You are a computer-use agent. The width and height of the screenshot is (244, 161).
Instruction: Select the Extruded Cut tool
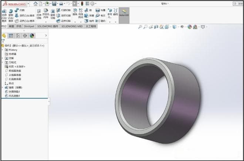[x=39, y=14]
